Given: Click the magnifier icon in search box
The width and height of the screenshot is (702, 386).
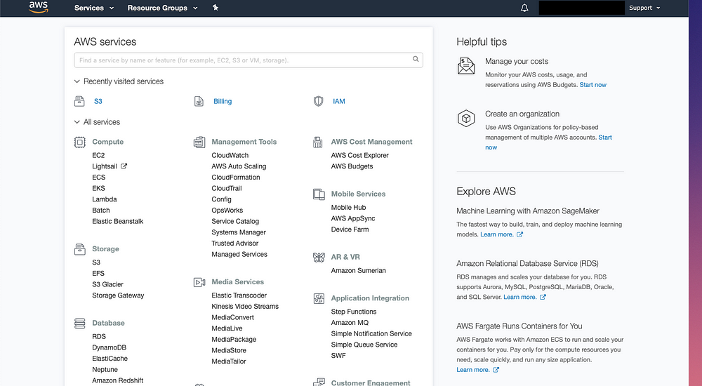Looking at the screenshot, I should (416, 60).
